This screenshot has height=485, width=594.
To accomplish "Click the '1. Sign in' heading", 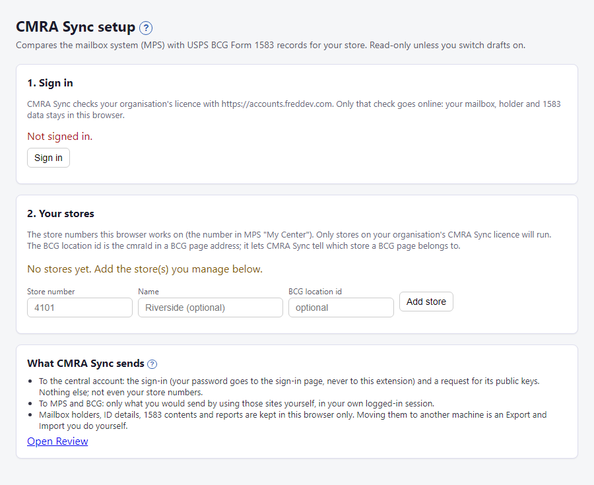I will point(50,83).
